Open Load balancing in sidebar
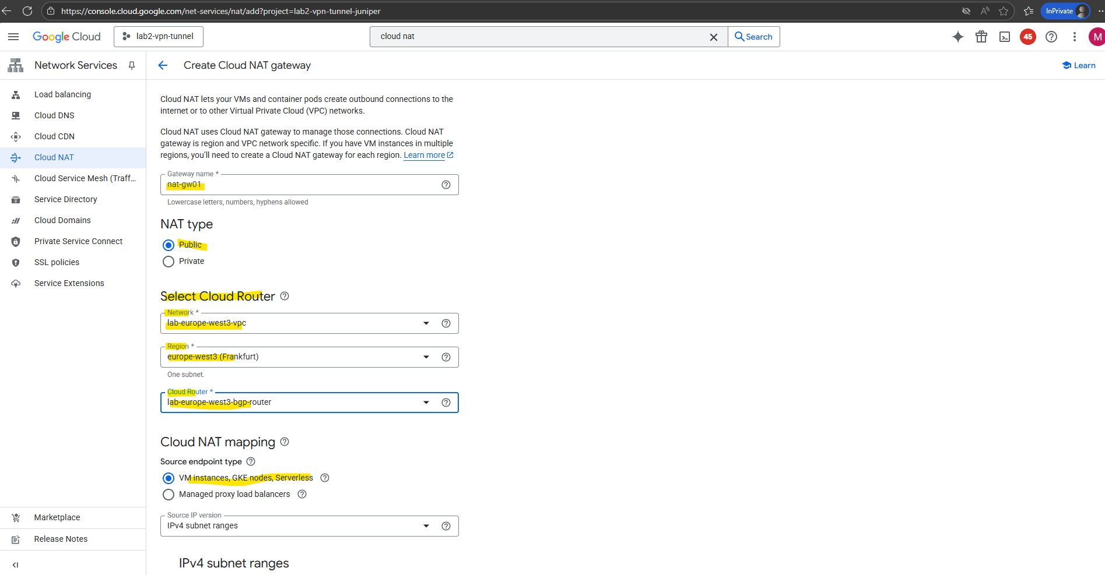The height and width of the screenshot is (575, 1105). click(62, 94)
